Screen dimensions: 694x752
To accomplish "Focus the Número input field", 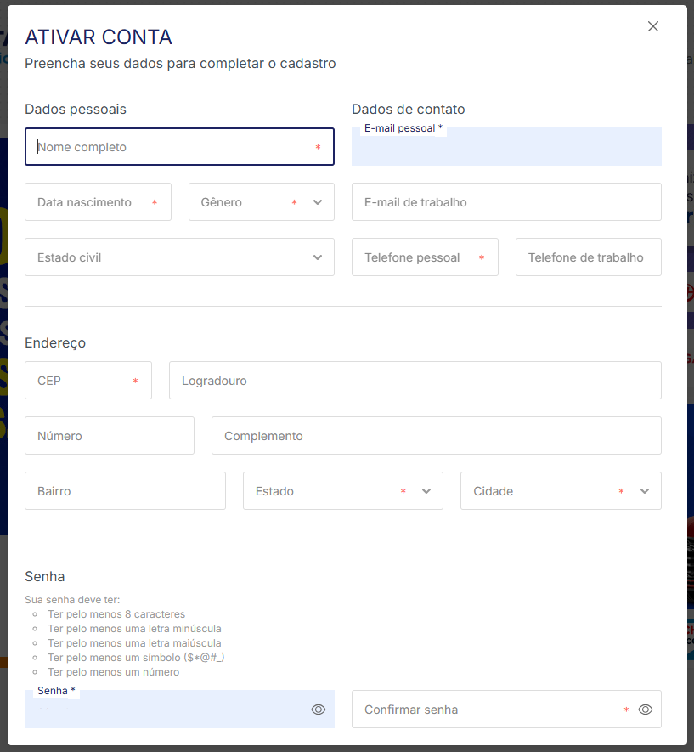I will 110,436.
